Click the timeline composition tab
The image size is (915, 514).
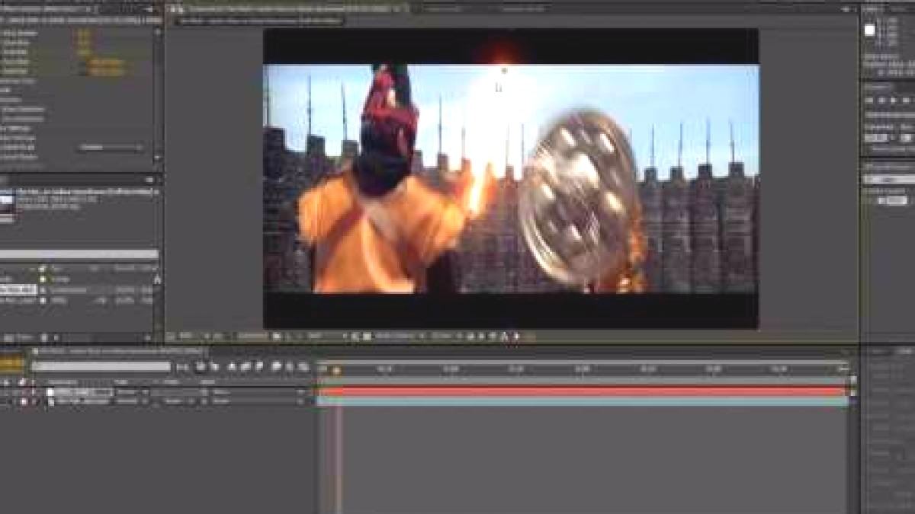point(118,352)
